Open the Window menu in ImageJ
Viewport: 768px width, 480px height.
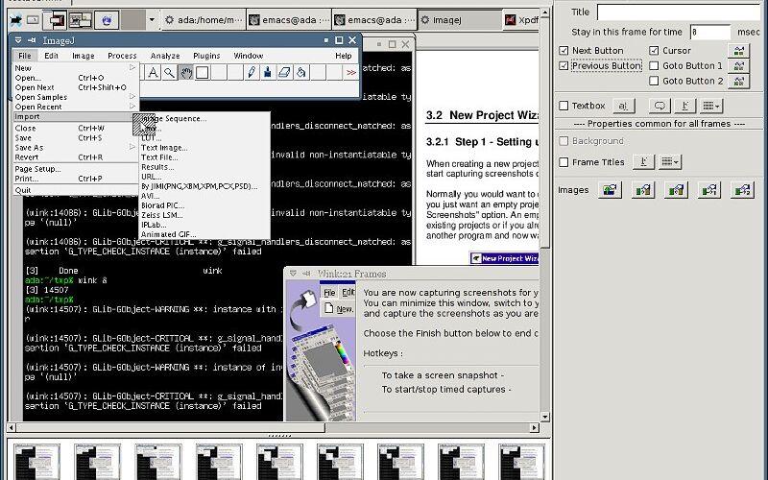click(x=249, y=56)
